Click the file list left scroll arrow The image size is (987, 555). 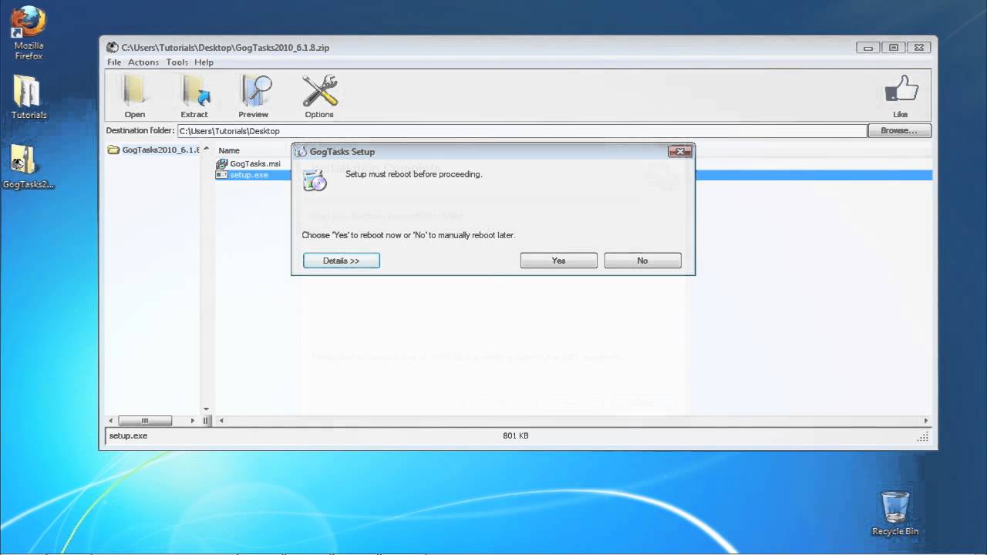coord(221,421)
